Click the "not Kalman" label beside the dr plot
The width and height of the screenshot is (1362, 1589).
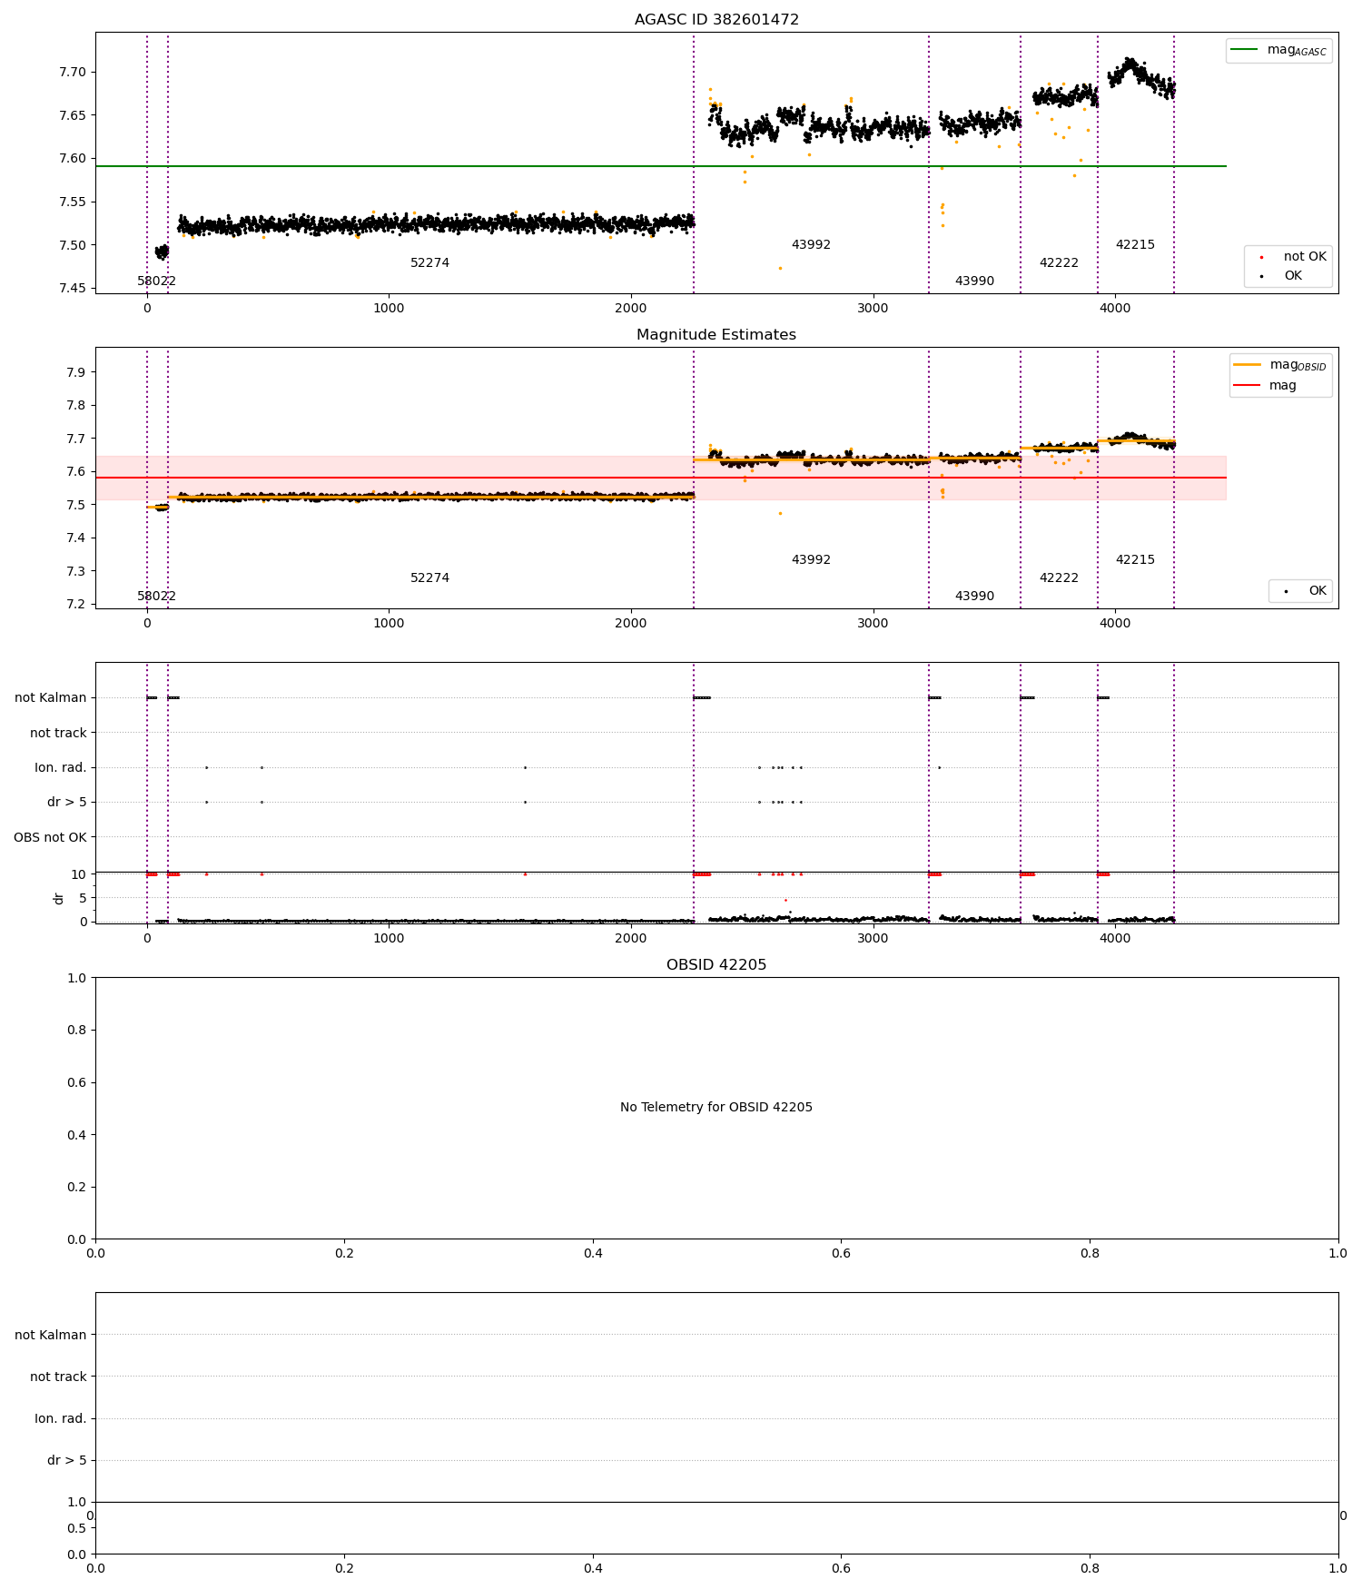[x=51, y=698]
